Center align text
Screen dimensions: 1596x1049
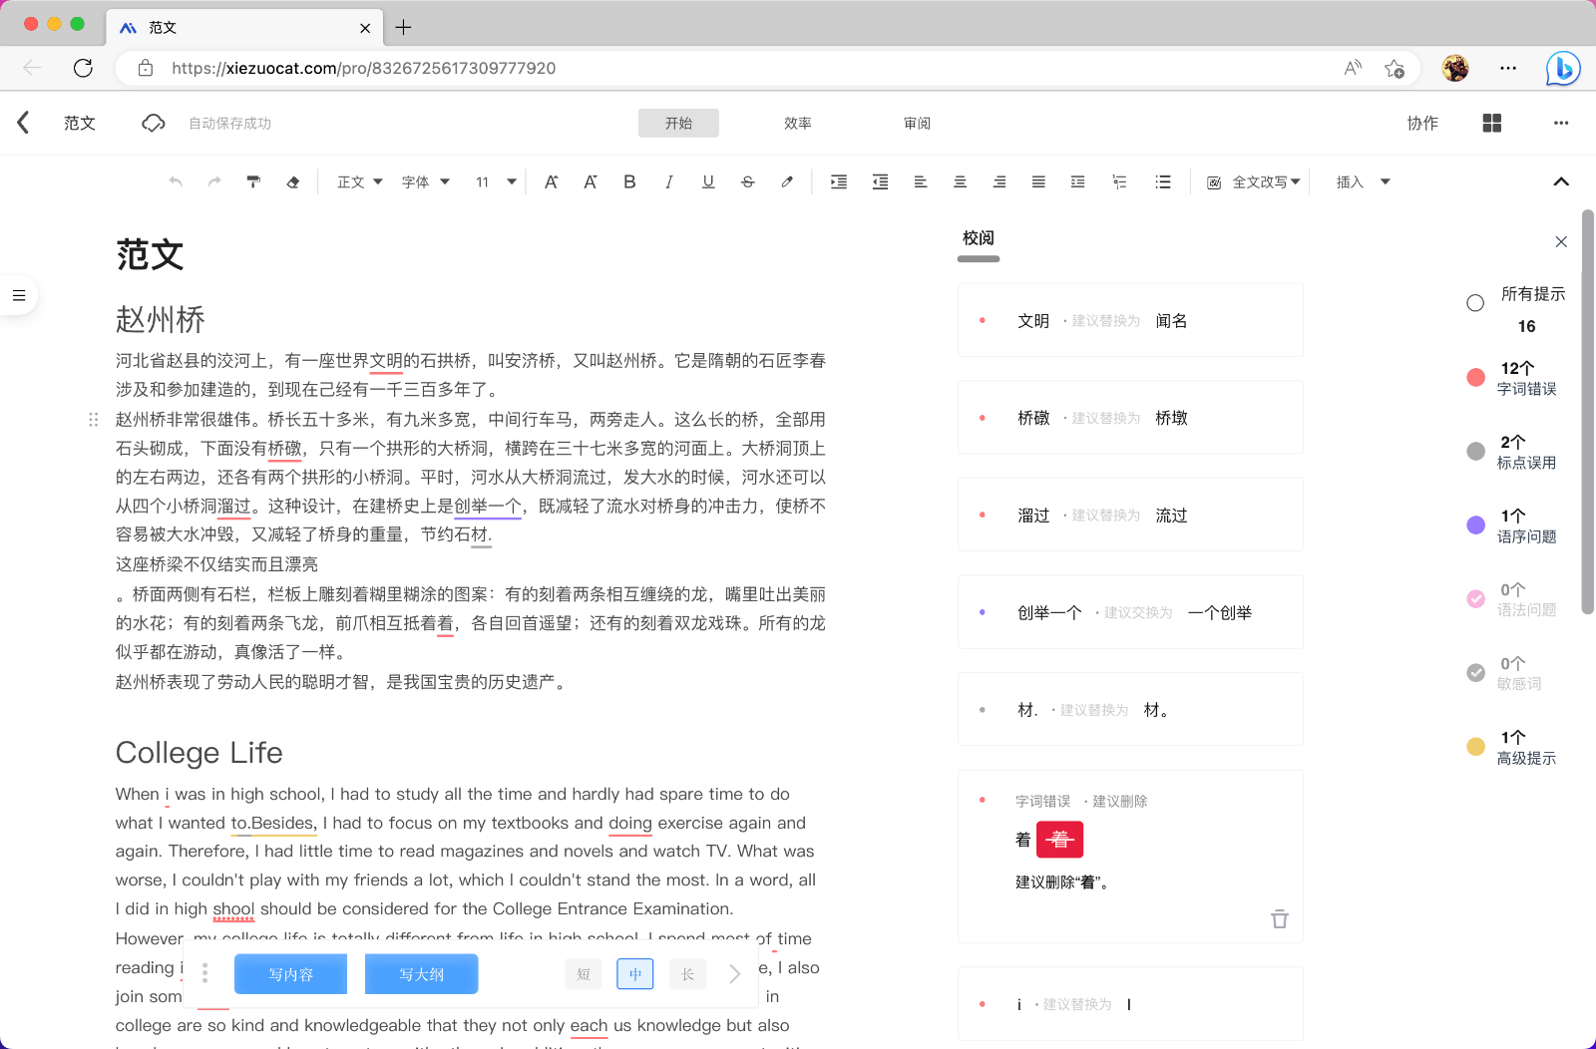point(960,181)
